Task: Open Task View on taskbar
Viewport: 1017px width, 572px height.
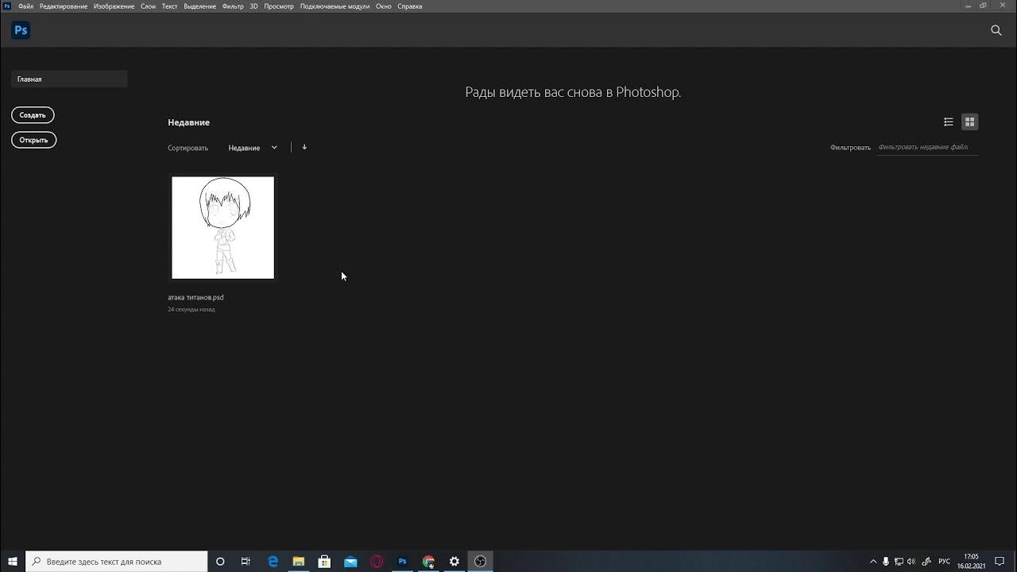Action: [x=246, y=561]
